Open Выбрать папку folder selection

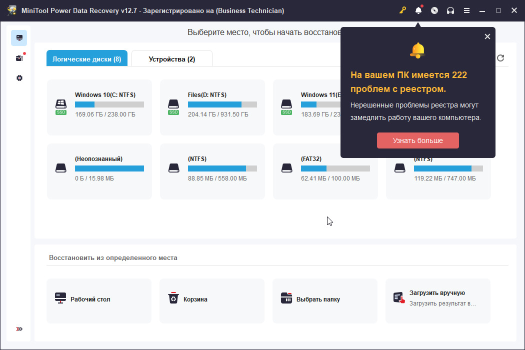[x=325, y=299]
